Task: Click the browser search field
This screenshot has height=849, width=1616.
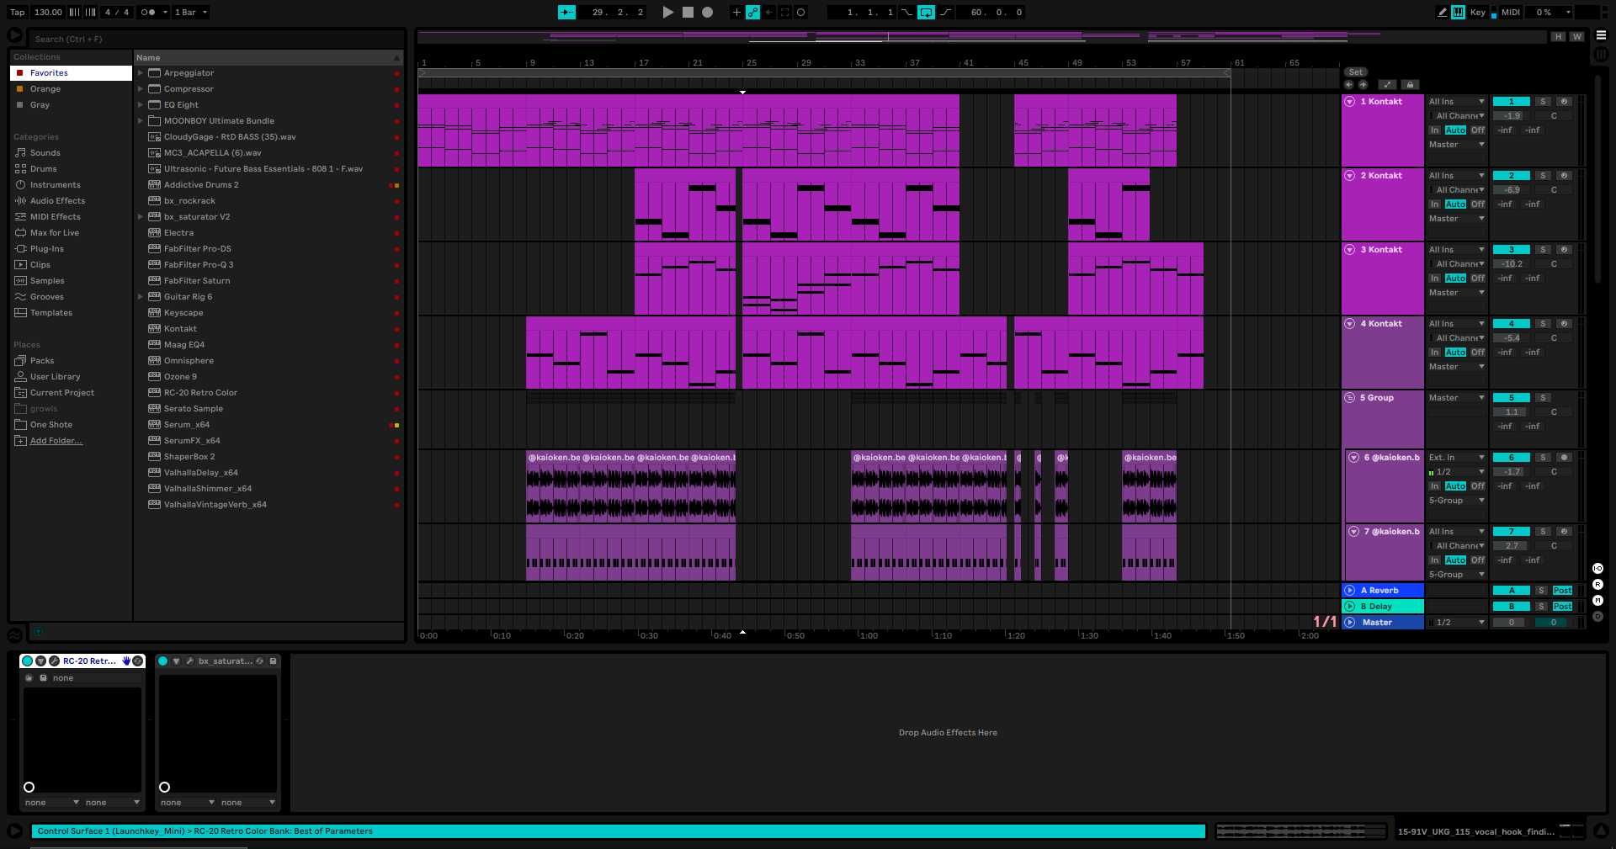Action: point(215,39)
